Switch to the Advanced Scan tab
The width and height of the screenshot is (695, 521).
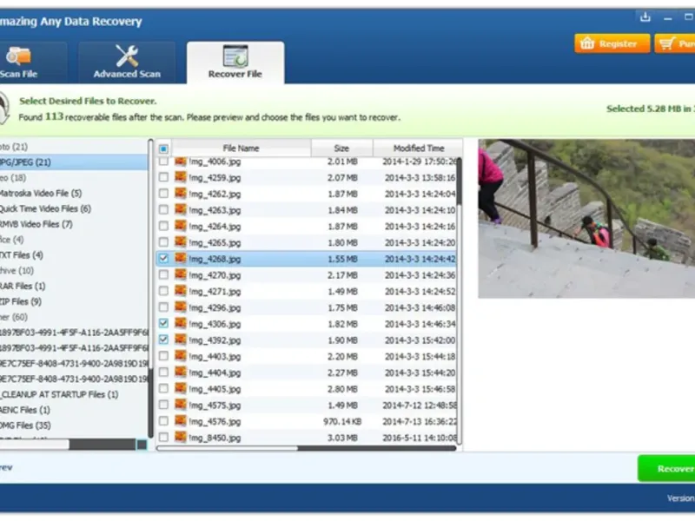tap(127, 63)
